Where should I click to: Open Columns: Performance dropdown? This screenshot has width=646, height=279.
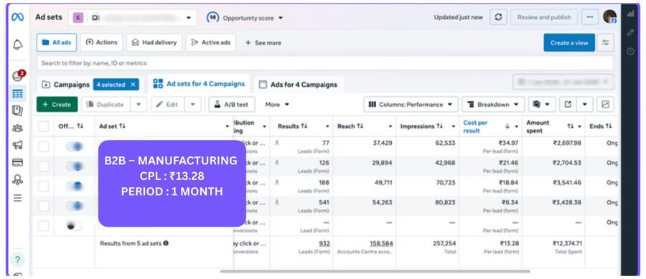tap(411, 105)
